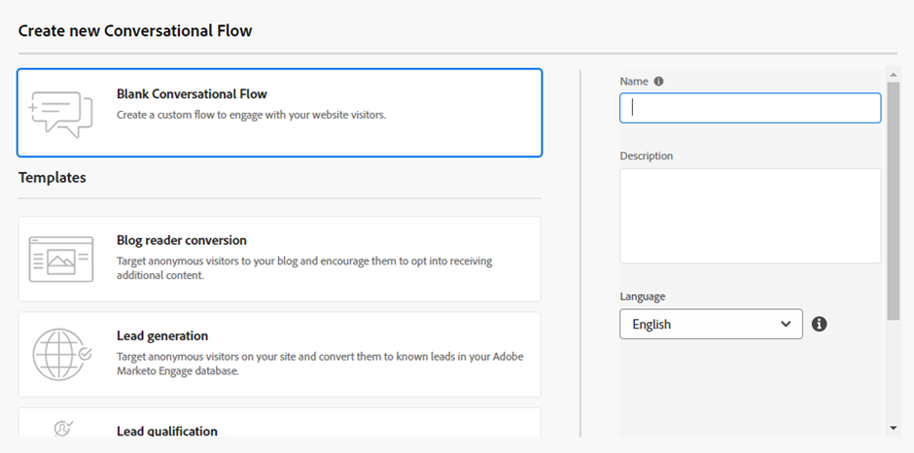Click the Blog reader conversion description text
Image resolution: width=914 pixels, height=453 pixels.
coord(303,268)
